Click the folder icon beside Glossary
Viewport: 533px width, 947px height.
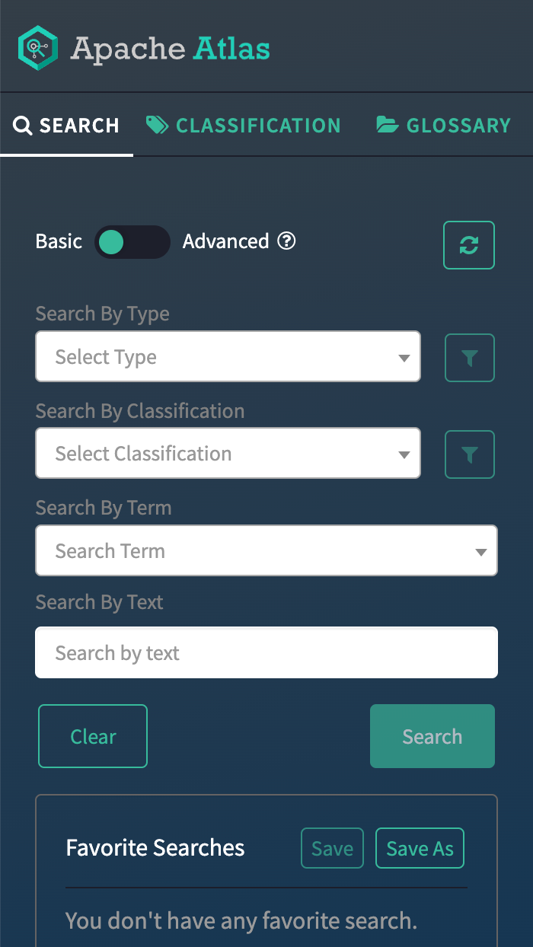388,126
